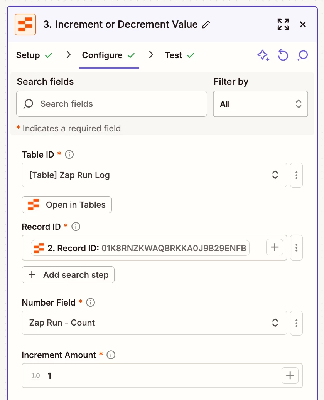
Task: Open the Record ID three-dot options menu
Action: coord(296,247)
